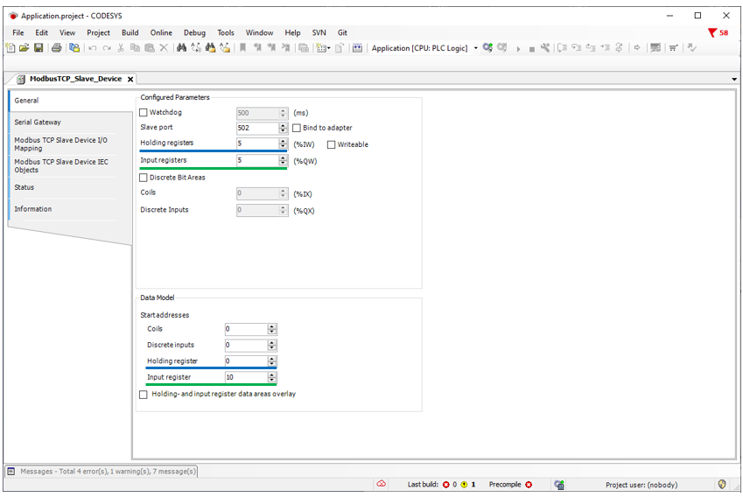Open the editor tab list dropdown arrow
Viewport: 743px width, 497px height.
point(734,79)
